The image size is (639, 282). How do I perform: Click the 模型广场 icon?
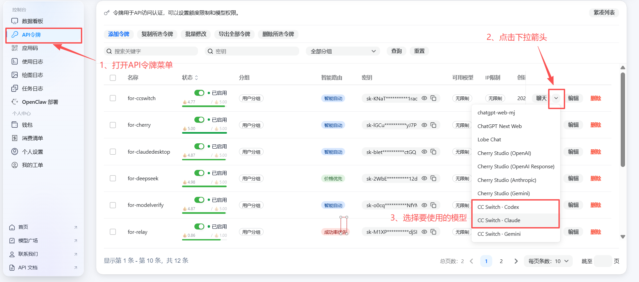pos(12,240)
